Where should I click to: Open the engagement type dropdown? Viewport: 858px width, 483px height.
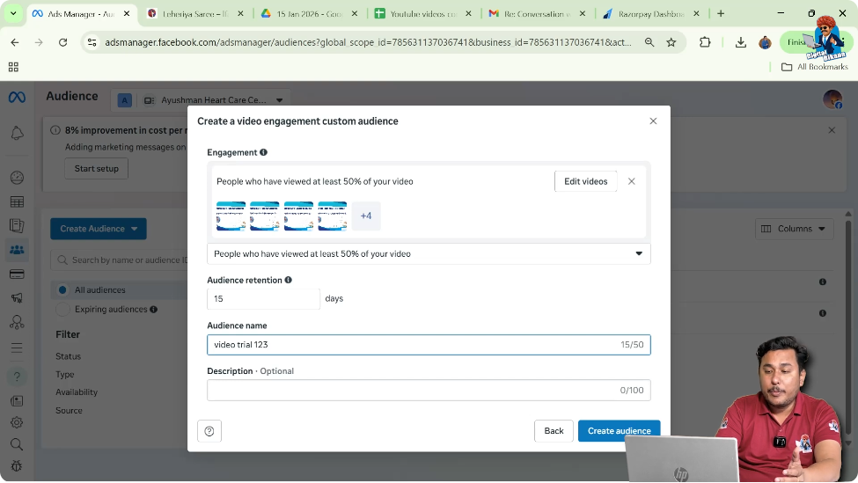coord(429,253)
